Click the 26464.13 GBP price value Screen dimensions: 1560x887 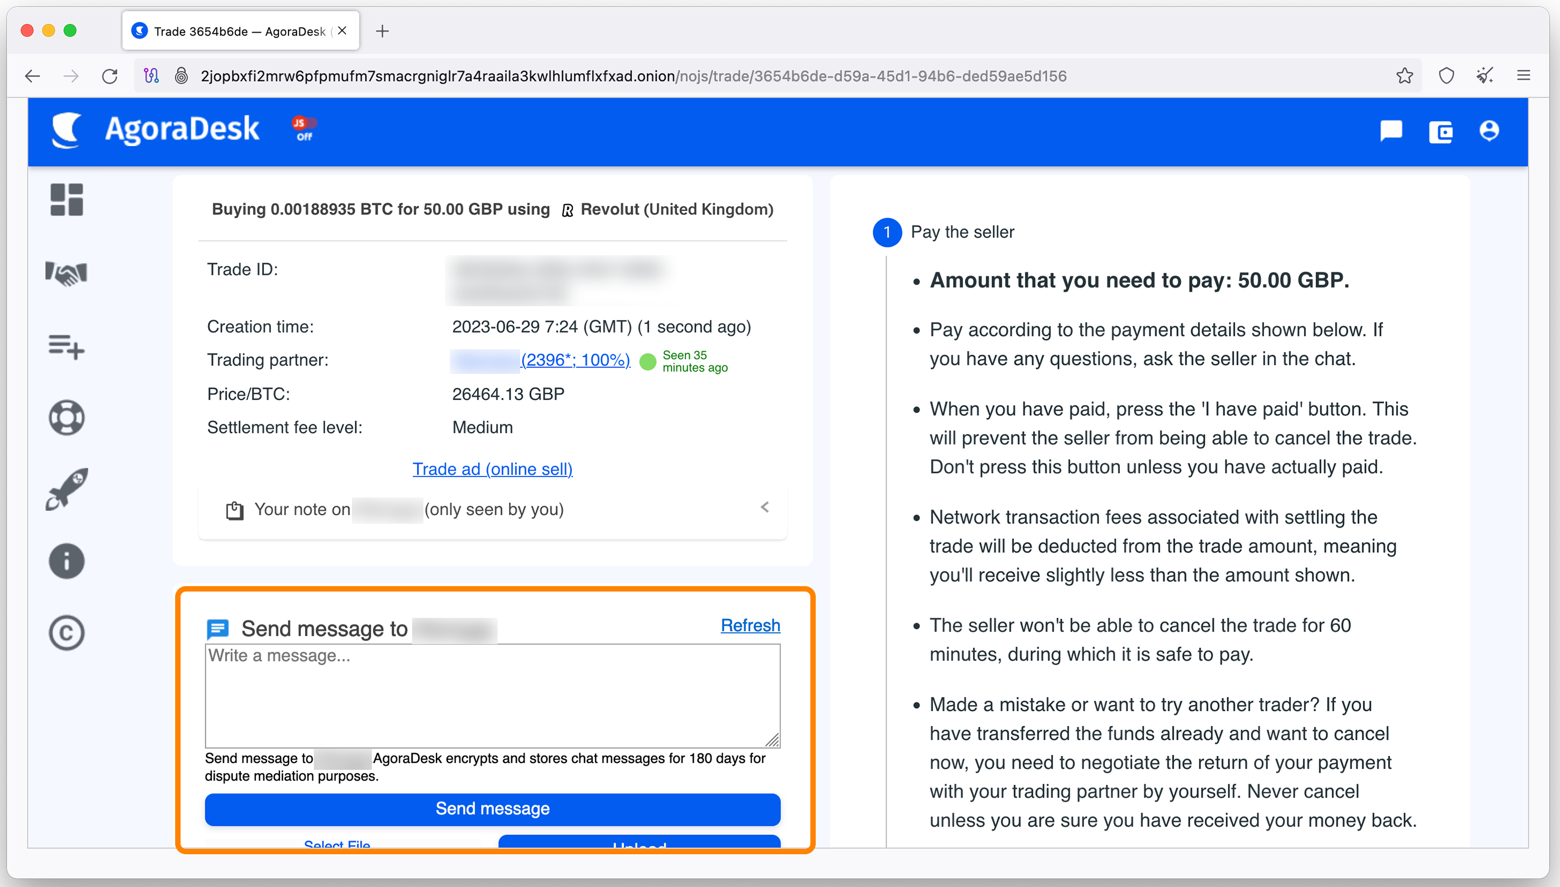(x=508, y=394)
